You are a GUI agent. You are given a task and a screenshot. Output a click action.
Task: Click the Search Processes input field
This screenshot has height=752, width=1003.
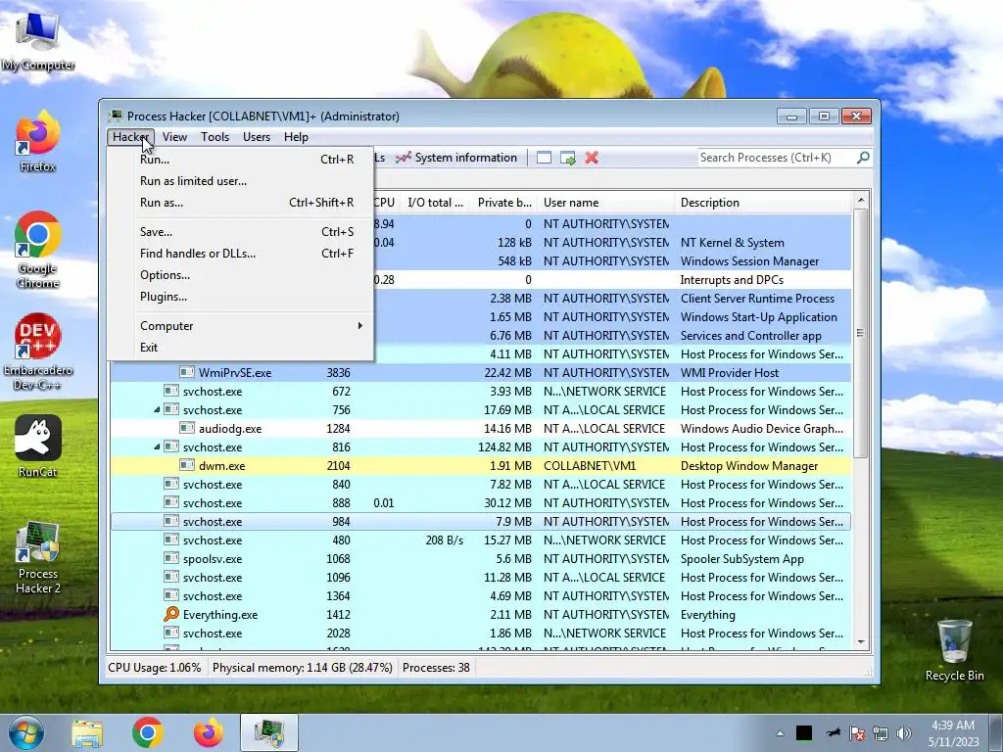777,158
